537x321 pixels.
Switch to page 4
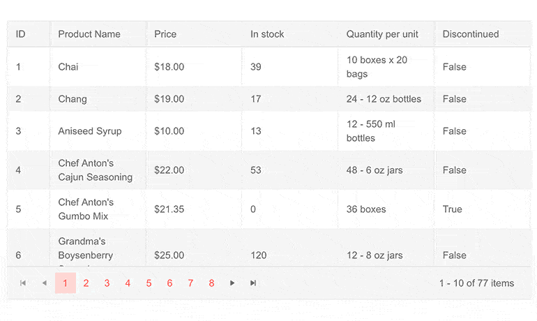click(x=128, y=283)
